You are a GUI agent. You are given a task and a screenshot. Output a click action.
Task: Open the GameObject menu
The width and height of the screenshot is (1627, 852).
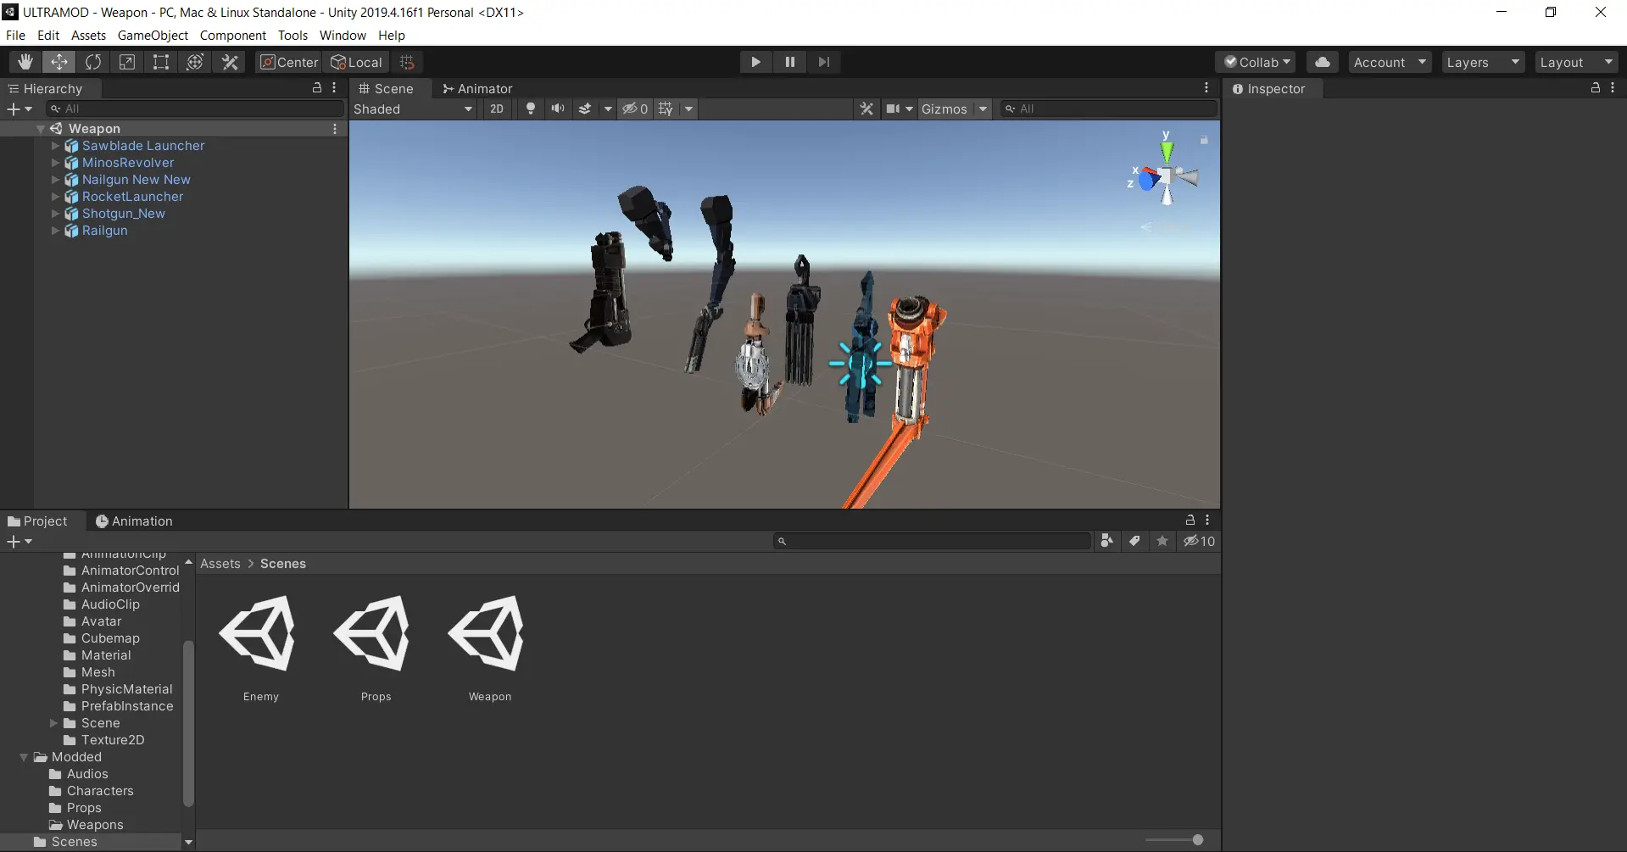tap(153, 36)
